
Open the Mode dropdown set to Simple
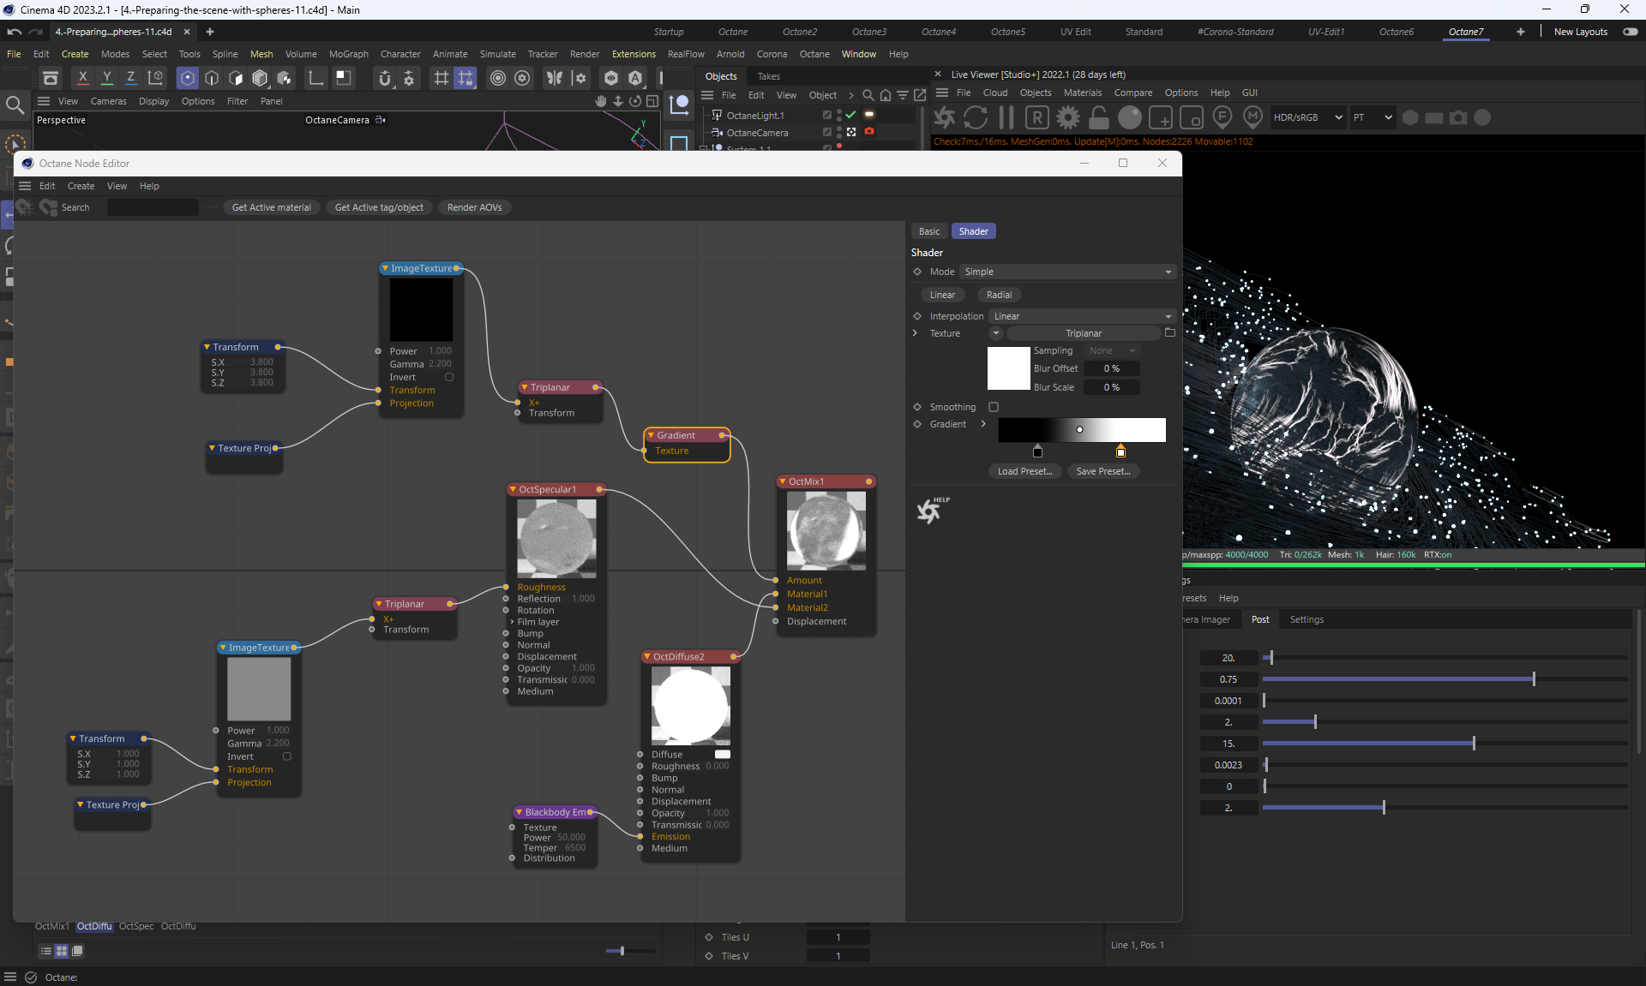pos(1067,272)
